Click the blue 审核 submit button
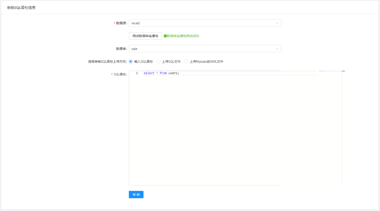The image size is (380, 211). tap(136, 195)
